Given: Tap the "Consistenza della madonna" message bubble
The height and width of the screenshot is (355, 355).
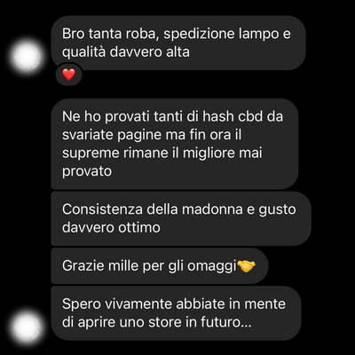Looking at the screenshot, I should tap(181, 218).
